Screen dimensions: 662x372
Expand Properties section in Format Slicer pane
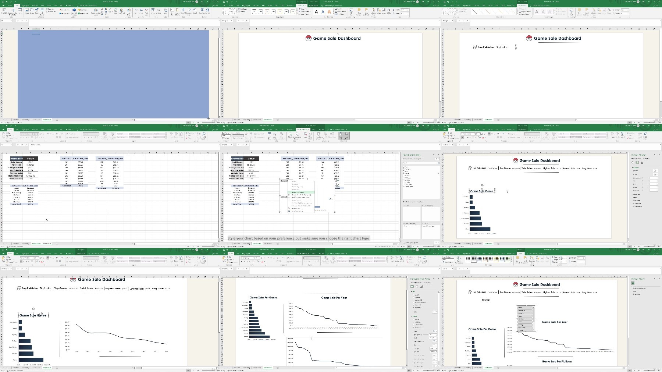click(x=636, y=294)
